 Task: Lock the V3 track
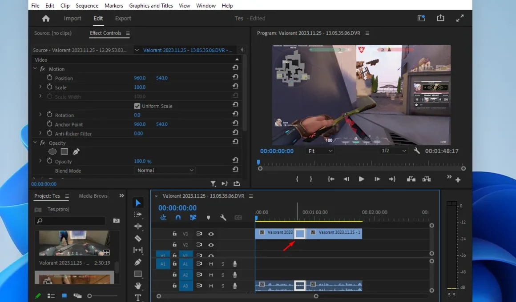(174, 234)
